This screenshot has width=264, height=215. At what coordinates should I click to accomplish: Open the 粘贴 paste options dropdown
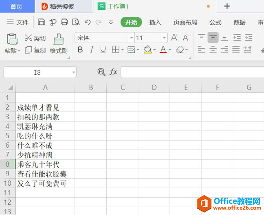pos(19,50)
